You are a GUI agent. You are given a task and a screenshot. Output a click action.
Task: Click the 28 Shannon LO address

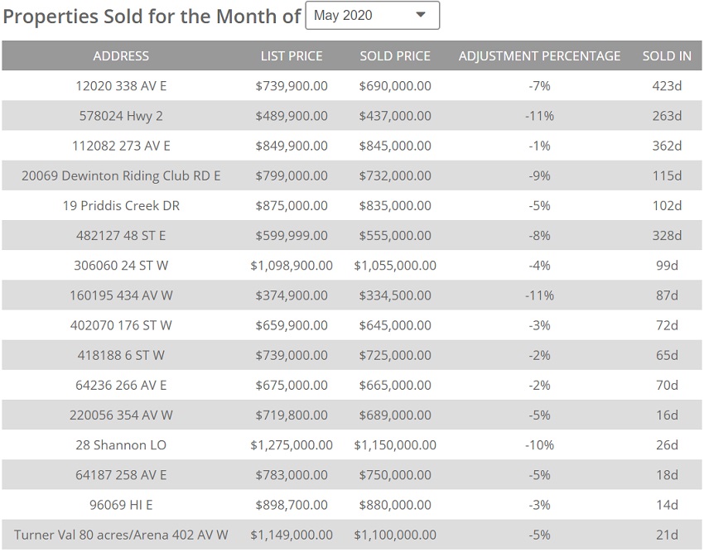click(x=121, y=445)
